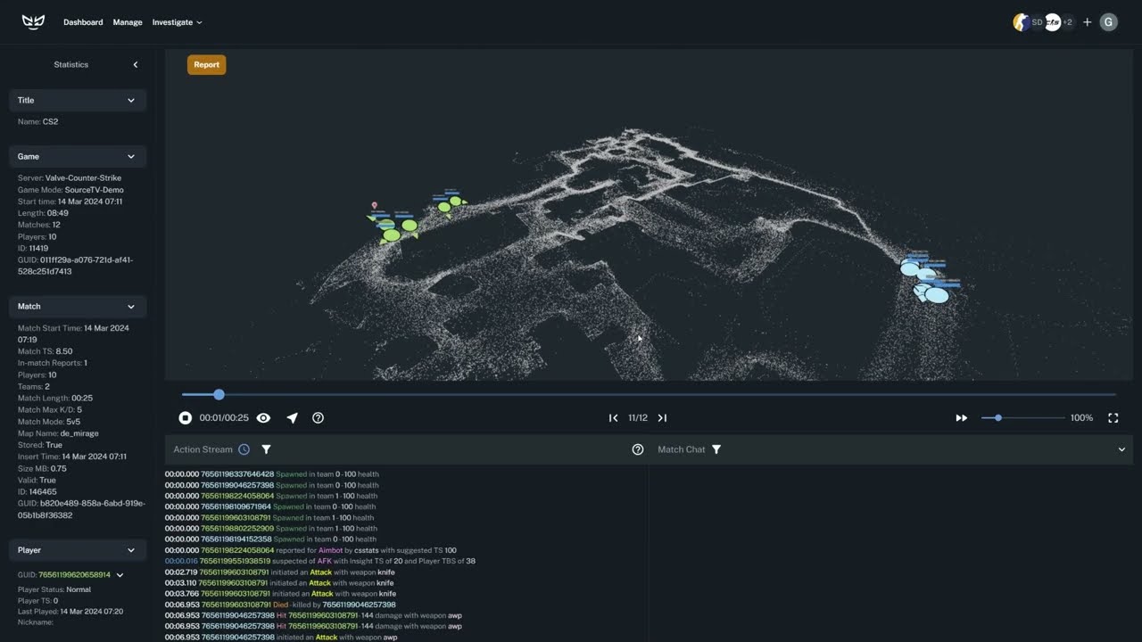Click the owl logo icon
1142x642 pixels.
(33, 22)
